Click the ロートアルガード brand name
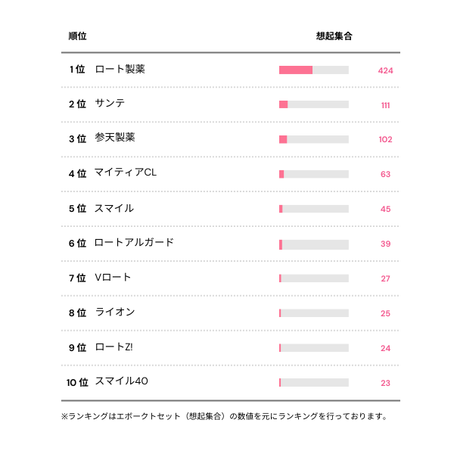This screenshot has width=454, height=454. 134,243
